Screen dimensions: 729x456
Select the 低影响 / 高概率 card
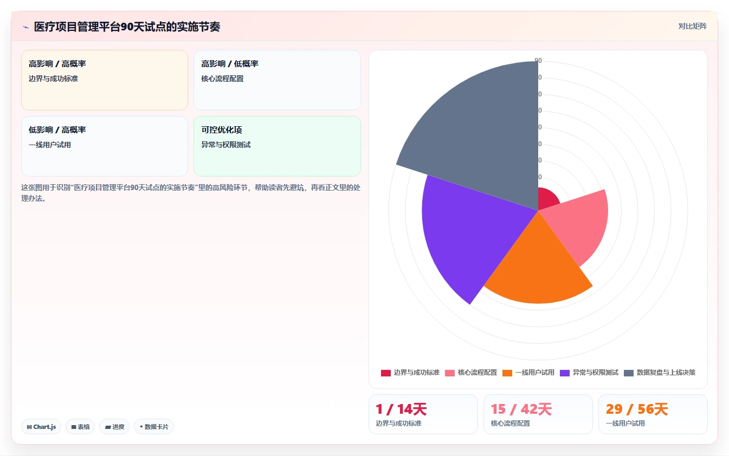(x=105, y=146)
